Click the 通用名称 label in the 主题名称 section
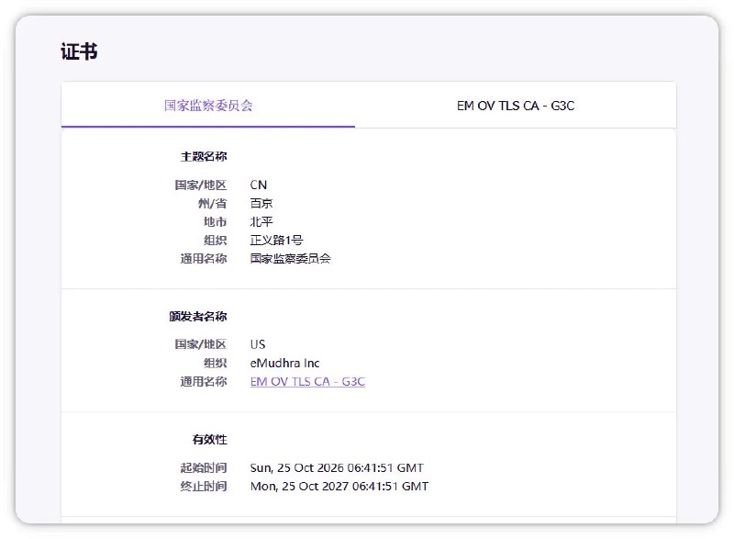The width and height of the screenshot is (734, 539). (x=204, y=259)
